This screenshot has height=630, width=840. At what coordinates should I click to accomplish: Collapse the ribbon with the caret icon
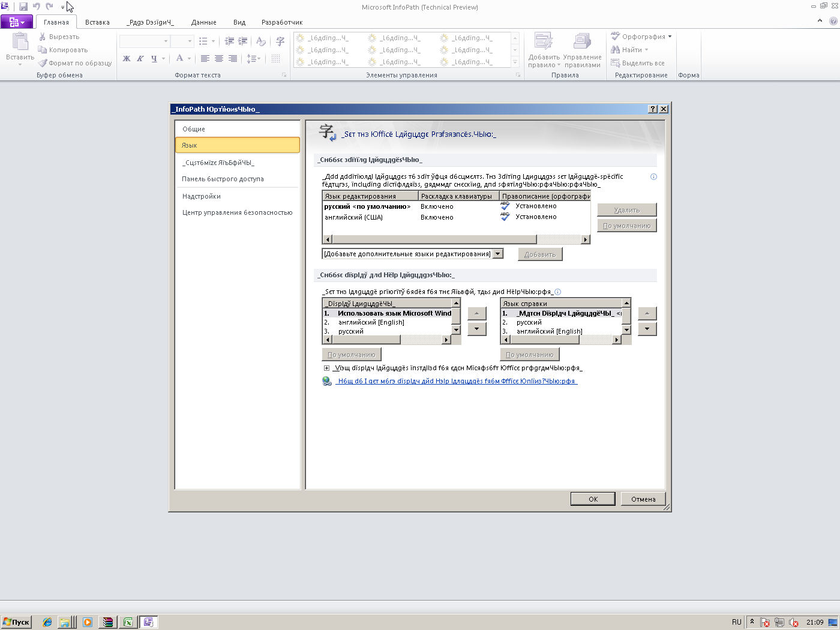coord(820,20)
